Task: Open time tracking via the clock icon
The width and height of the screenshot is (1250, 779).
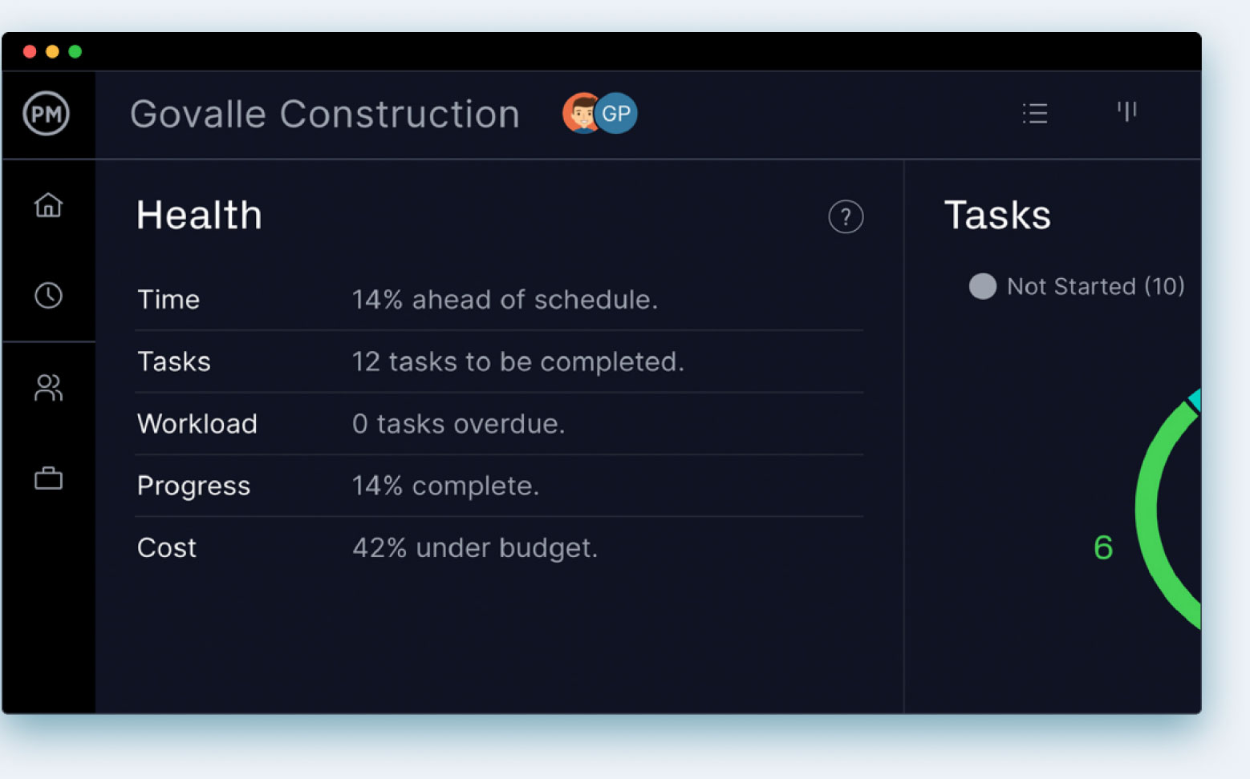Action: (x=48, y=296)
